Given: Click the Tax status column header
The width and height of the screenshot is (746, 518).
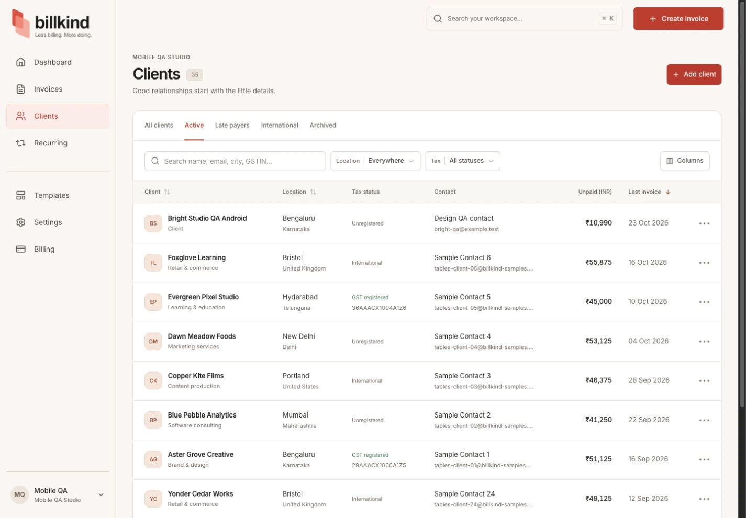Looking at the screenshot, I should tap(365, 192).
